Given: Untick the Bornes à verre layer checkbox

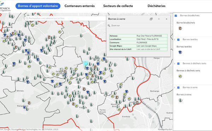Looking at the screenshot, I should (x=178, y=88).
